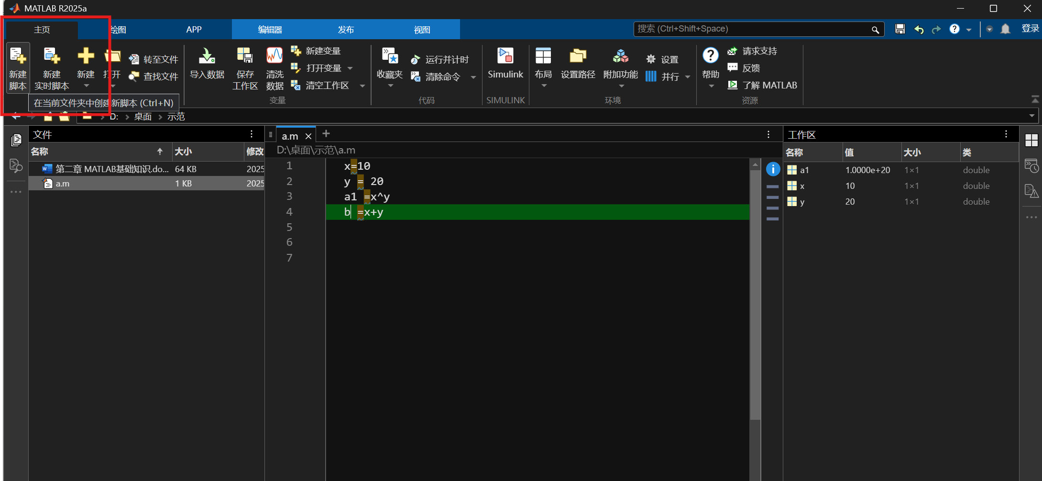Click the notification bell icon

pyautogui.click(x=1006, y=29)
